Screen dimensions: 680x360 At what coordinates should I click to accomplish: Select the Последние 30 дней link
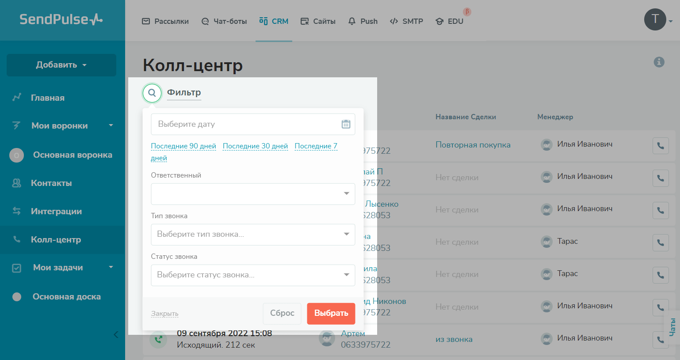click(x=255, y=146)
